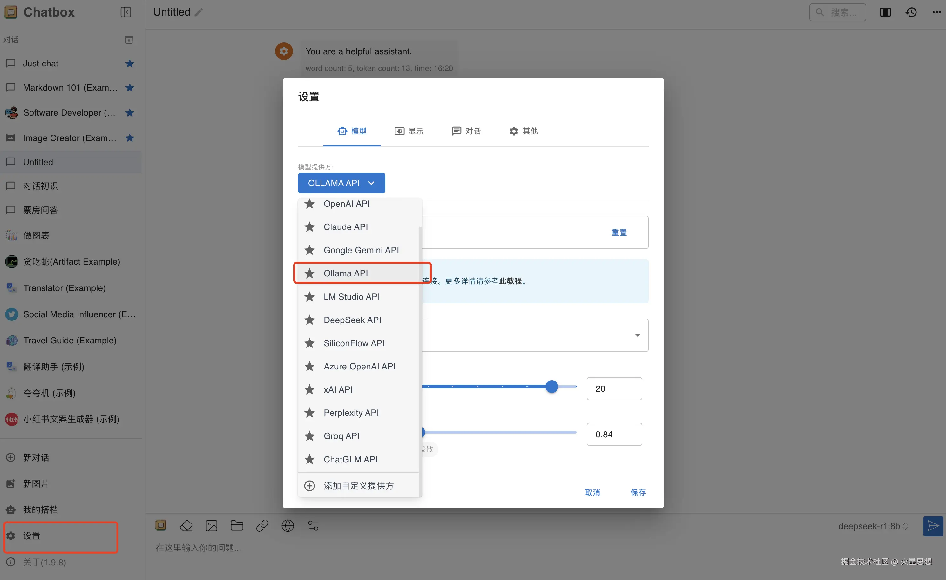
Task: Expand the model selection dropdown arrow
Action: coord(637,335)
